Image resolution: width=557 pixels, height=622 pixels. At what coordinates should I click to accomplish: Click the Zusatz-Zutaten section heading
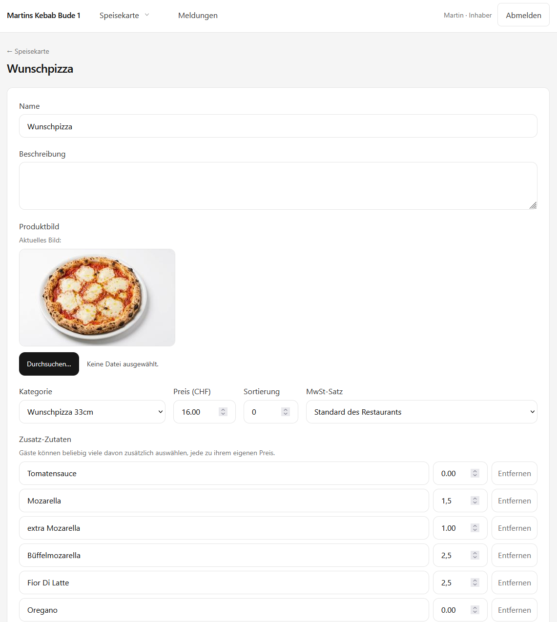pos(45,439)
